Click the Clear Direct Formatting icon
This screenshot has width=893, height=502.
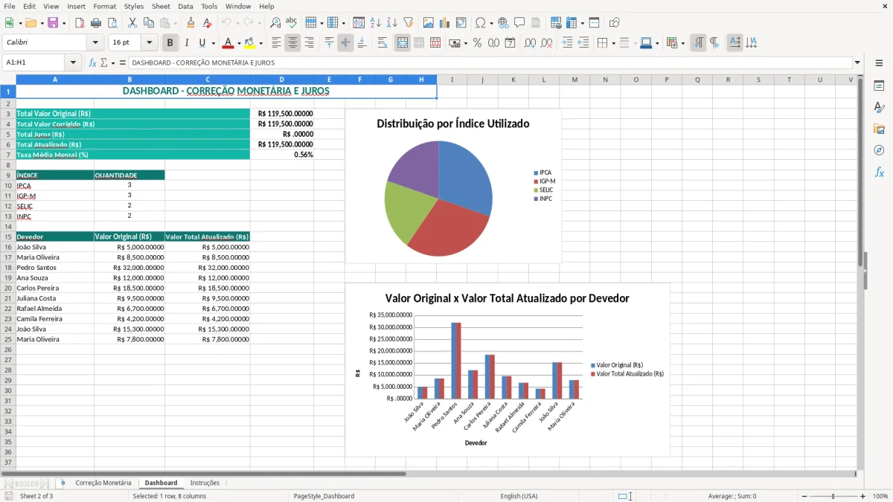207,23
